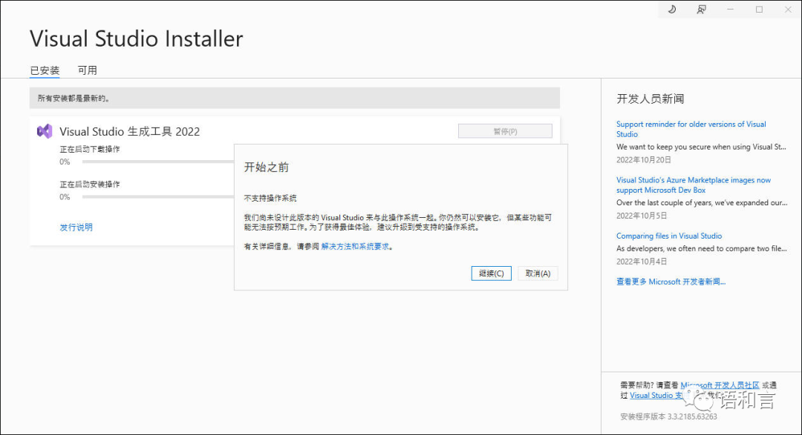This screenshot has height=435, width=802.
Task: Click 'Over the last couple of years' summary
Action: [x=702, y=203]
